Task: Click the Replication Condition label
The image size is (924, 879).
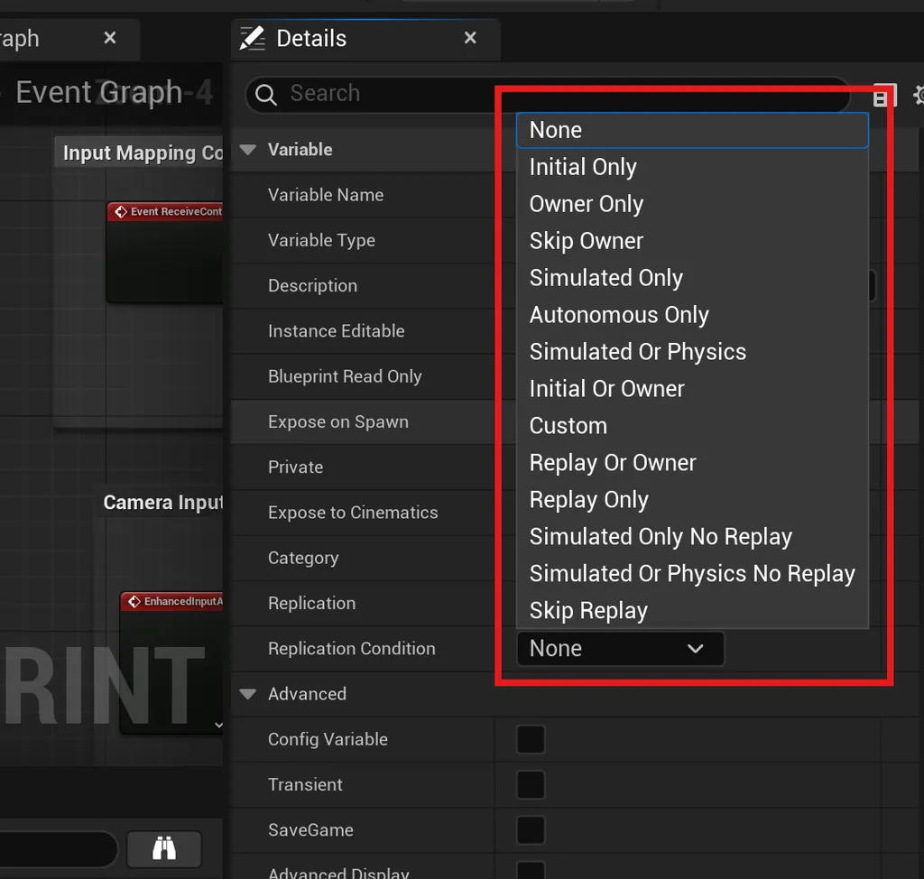Action: (x=352, y=649)
